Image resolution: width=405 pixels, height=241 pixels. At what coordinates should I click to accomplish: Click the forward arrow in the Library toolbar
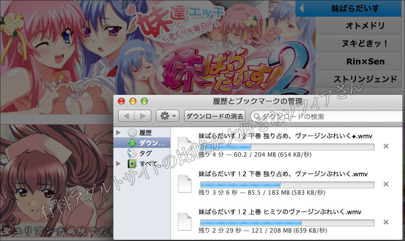[143, 116]
